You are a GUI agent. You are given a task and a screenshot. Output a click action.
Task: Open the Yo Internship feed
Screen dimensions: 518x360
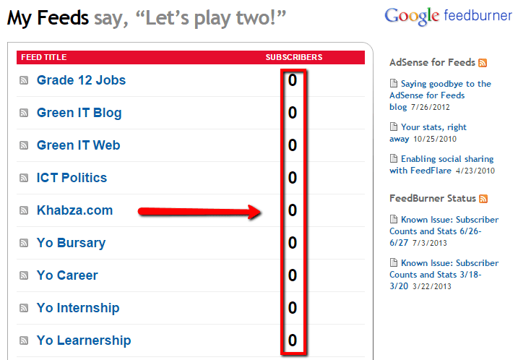coord(78,308)
